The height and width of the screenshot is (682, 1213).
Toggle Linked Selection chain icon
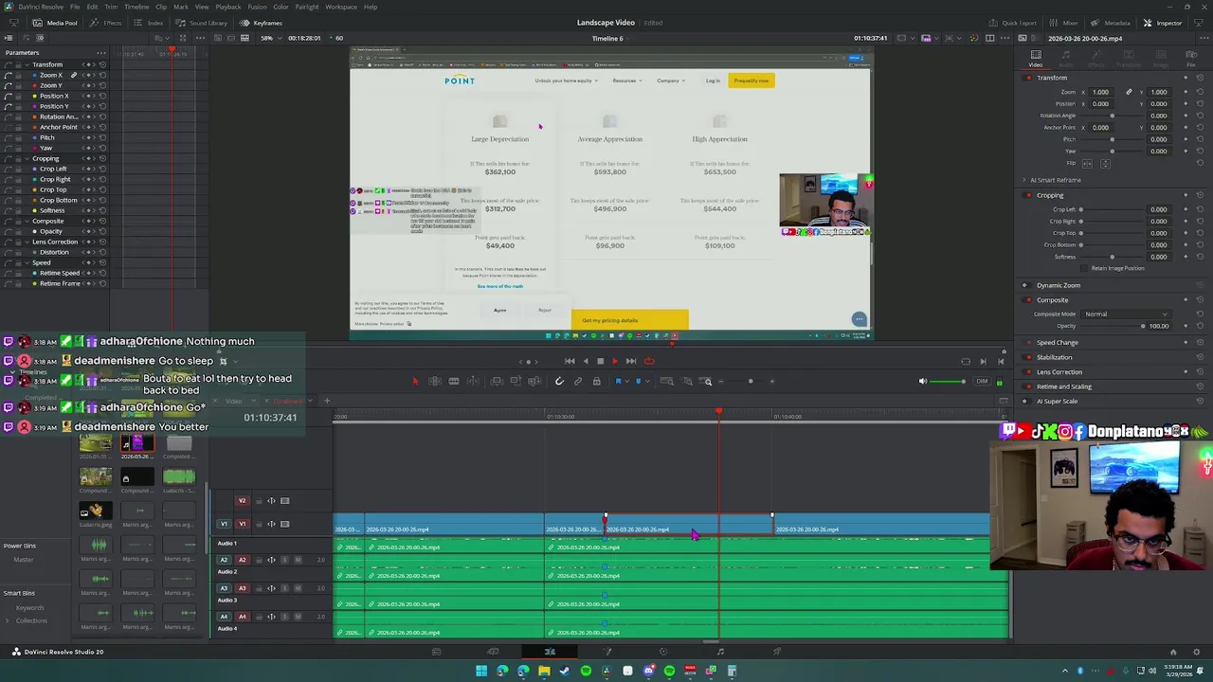[x=578, y=381]
